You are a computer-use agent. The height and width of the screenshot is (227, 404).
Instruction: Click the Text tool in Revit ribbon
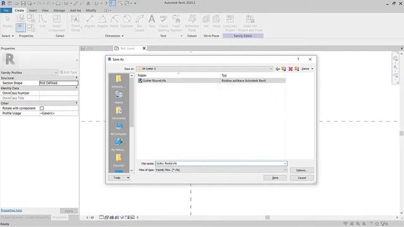151,21
